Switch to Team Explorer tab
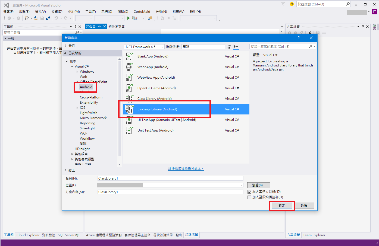The height and width of the screenshot is (246, 379). tap(314, 235)
